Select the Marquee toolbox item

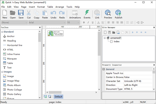coord(10,59)
